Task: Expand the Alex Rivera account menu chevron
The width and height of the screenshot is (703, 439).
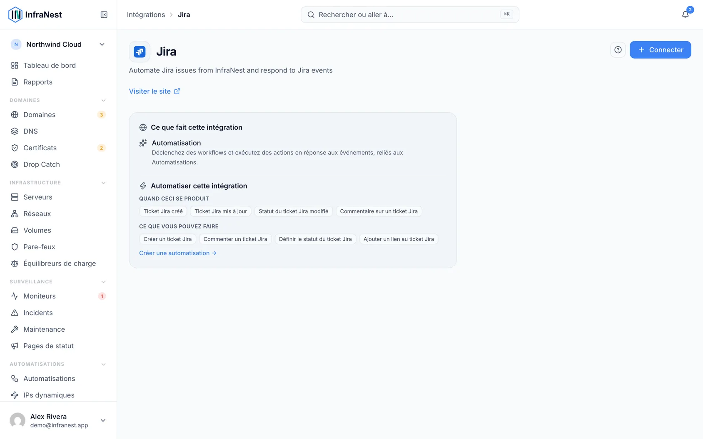Action: pyautogui.click(x=103, y=420)
